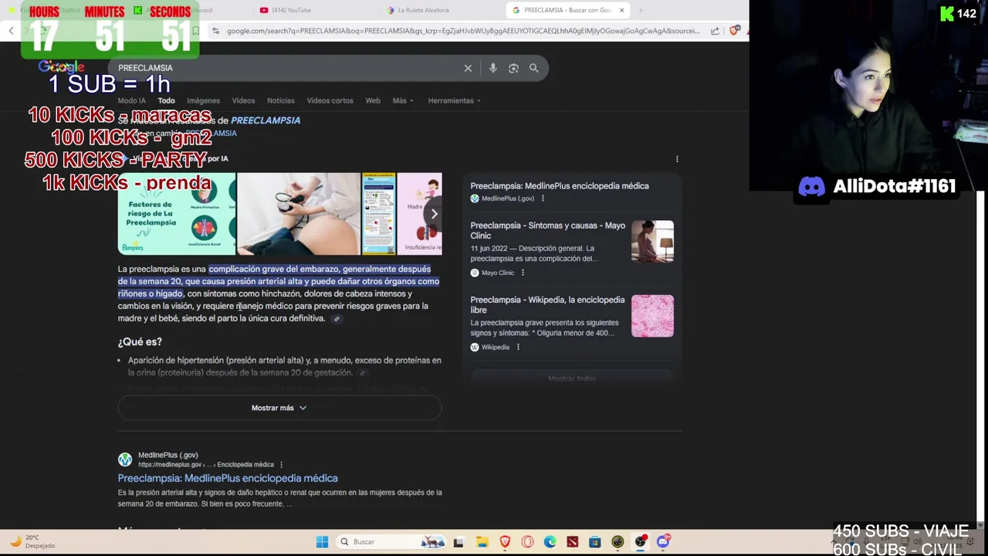Open Mayo Clinic card thumbnail image
988x556 pixels.
click(652, 242)
